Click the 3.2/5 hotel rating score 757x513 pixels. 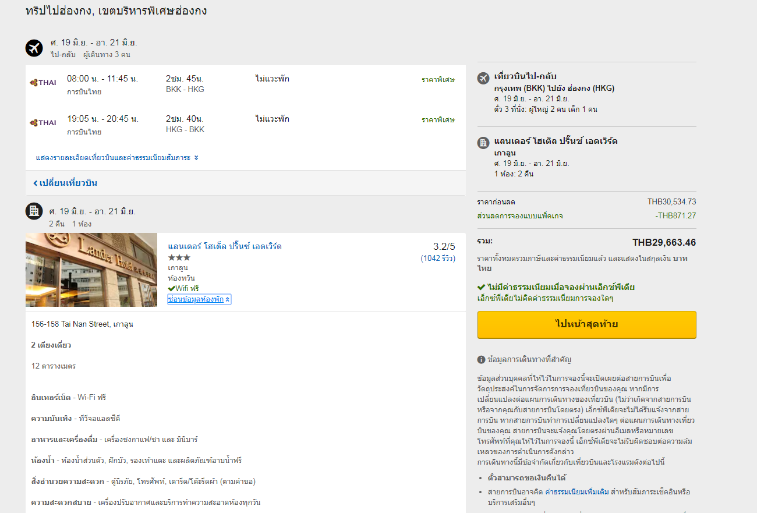click(444, 246)
